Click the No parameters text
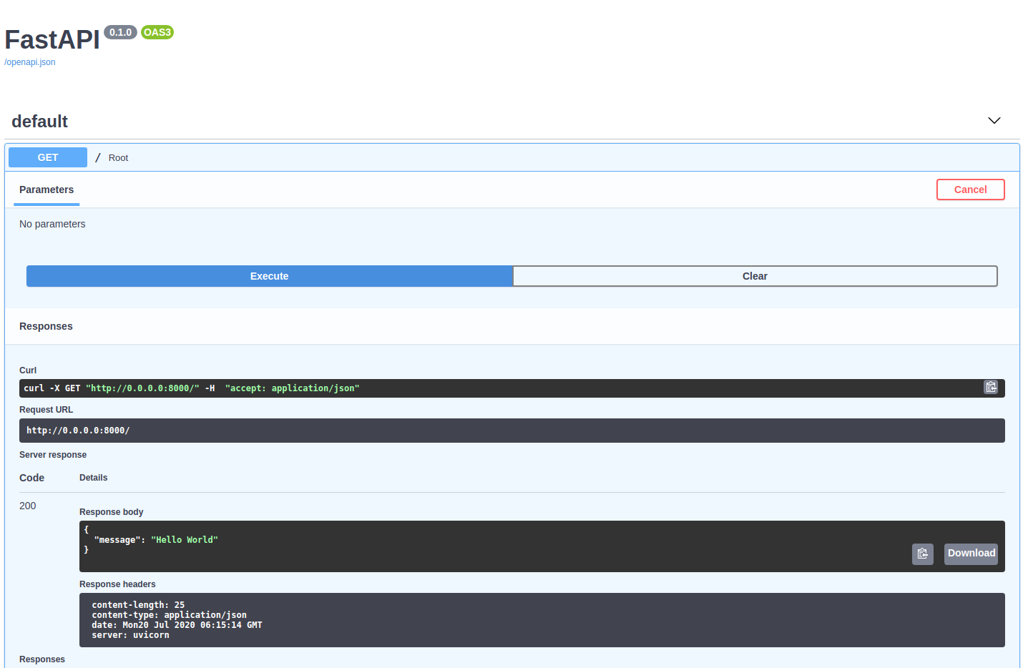This screenshot has width=1028, height=668. pos(52,224)
